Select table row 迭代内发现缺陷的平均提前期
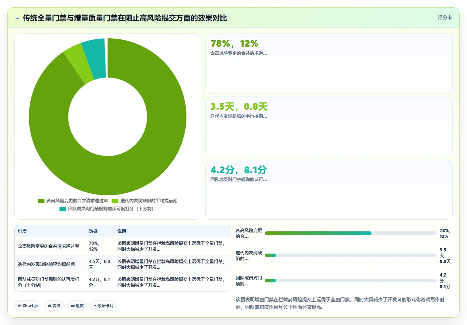The width and height of the screenshot is (467, 325). click(x=123, y=264)
